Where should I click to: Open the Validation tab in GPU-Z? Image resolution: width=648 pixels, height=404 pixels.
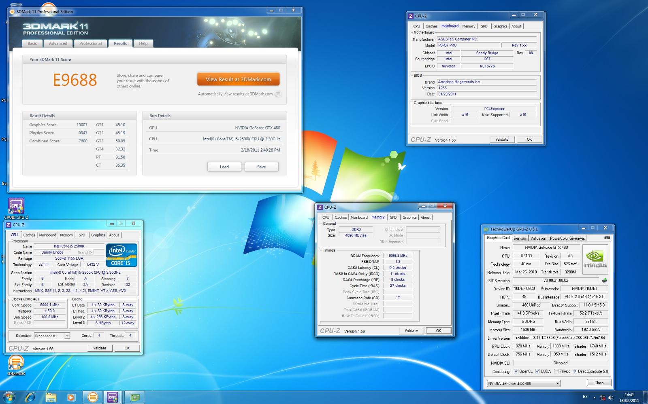click(538, 238)
